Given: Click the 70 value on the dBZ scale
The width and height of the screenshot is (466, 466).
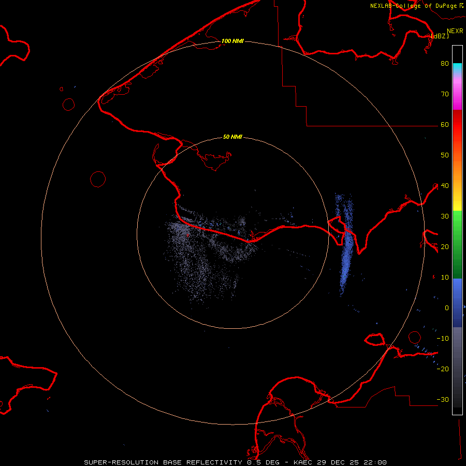Looking at the screenshot, I should [x=445, y=94].
